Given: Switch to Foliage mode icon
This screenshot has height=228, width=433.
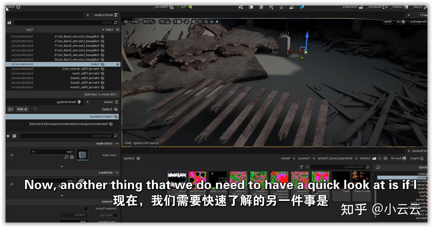Looking at the screenshot, I should (281, 7).
